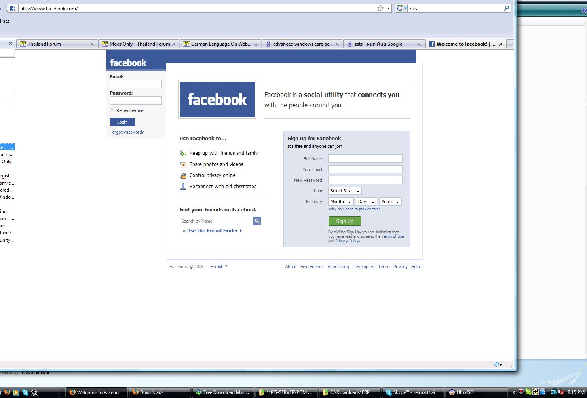Click the privacy padlock icon
This screenshot has height=398, width=587.
(x=183, y=175)
